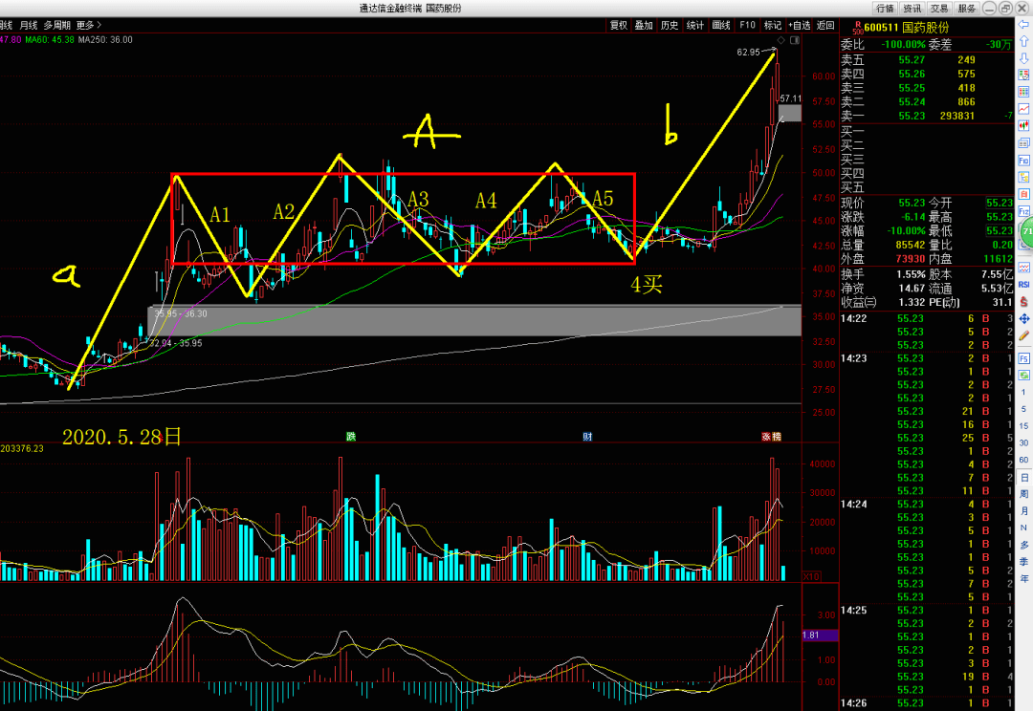Select the daily (日) period
The image size is (1033, 711).
(1023, 477)
